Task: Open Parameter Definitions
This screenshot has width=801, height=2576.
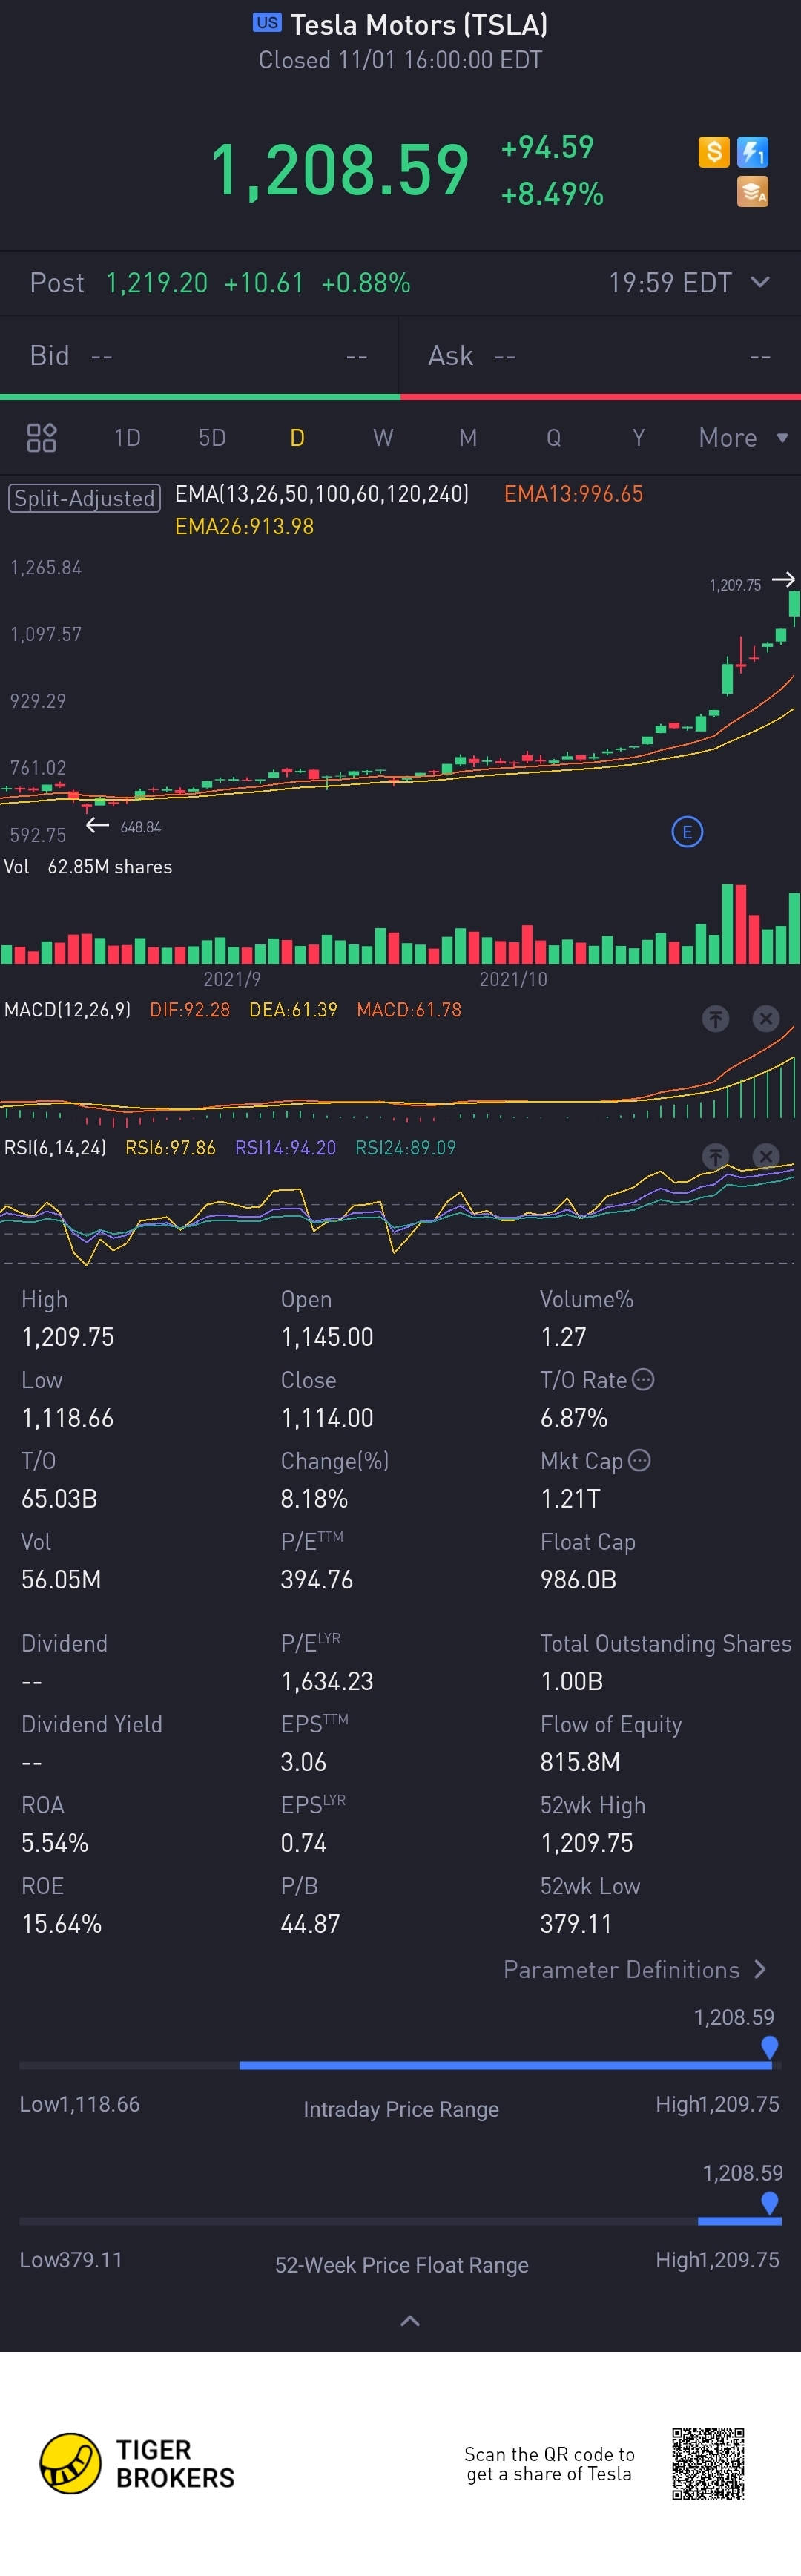Action: point(635,1969)
